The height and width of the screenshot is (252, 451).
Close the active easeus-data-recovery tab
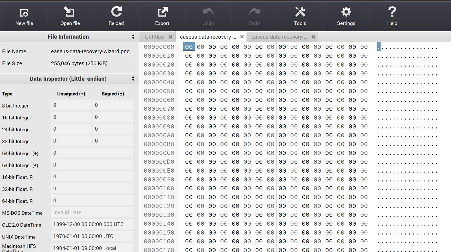(242, 37)
